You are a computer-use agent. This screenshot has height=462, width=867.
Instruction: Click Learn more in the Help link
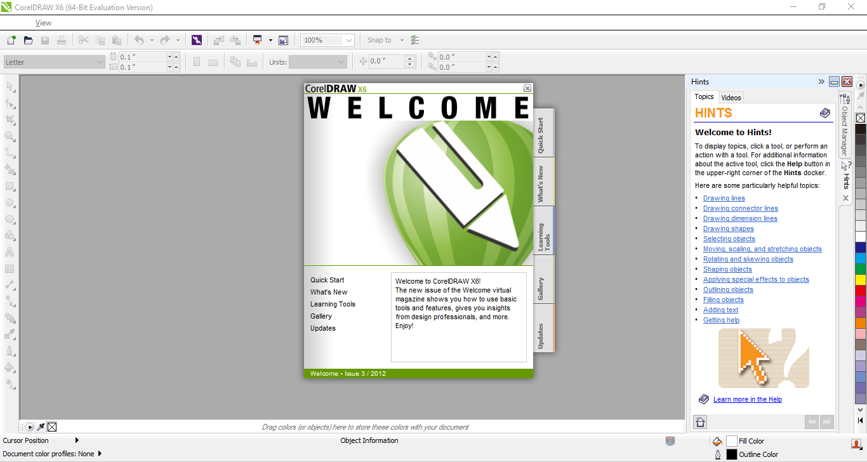tap(747, 399)
